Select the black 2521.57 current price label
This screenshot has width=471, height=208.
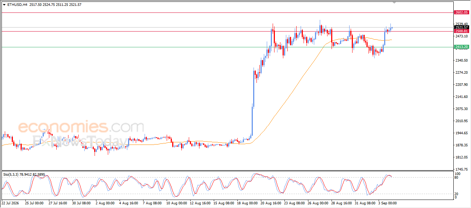[461, 28]
